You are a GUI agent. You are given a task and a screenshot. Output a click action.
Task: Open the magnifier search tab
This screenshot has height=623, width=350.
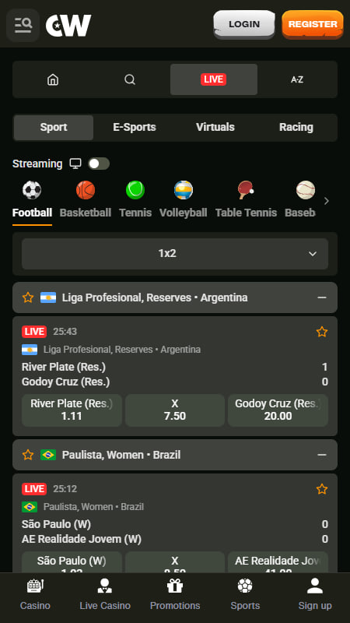pos(130,79)
